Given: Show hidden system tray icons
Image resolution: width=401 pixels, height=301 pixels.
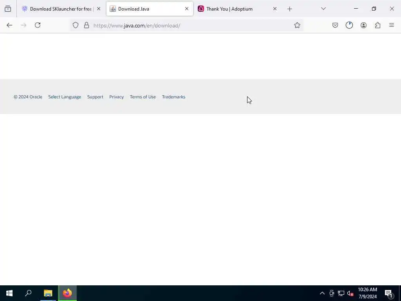Looking at the screenshot, I should pos(322,293).
